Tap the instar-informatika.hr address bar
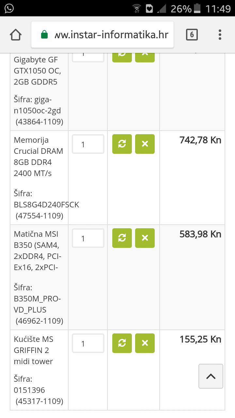The height and width of the screenshot is (418, 235). pos(111,35)
